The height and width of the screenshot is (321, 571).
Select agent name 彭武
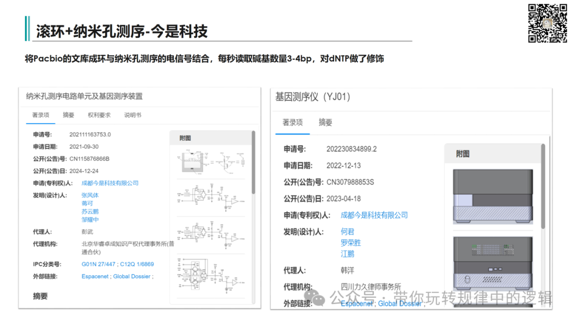tap(87, 232)
